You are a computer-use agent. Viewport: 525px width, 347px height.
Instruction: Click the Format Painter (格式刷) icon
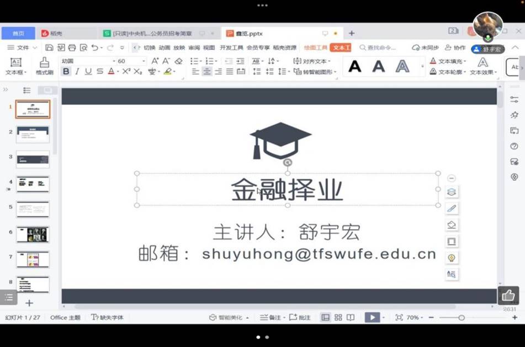44,65
